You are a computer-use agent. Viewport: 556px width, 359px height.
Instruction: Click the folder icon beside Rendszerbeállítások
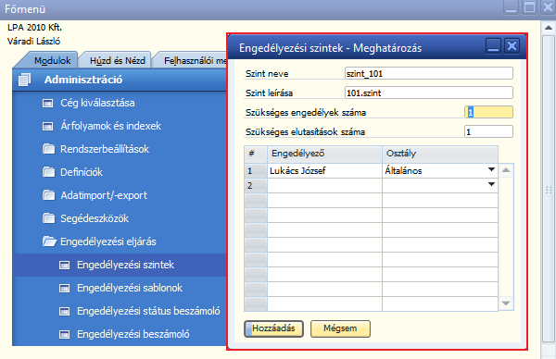(x=48, y=149)
